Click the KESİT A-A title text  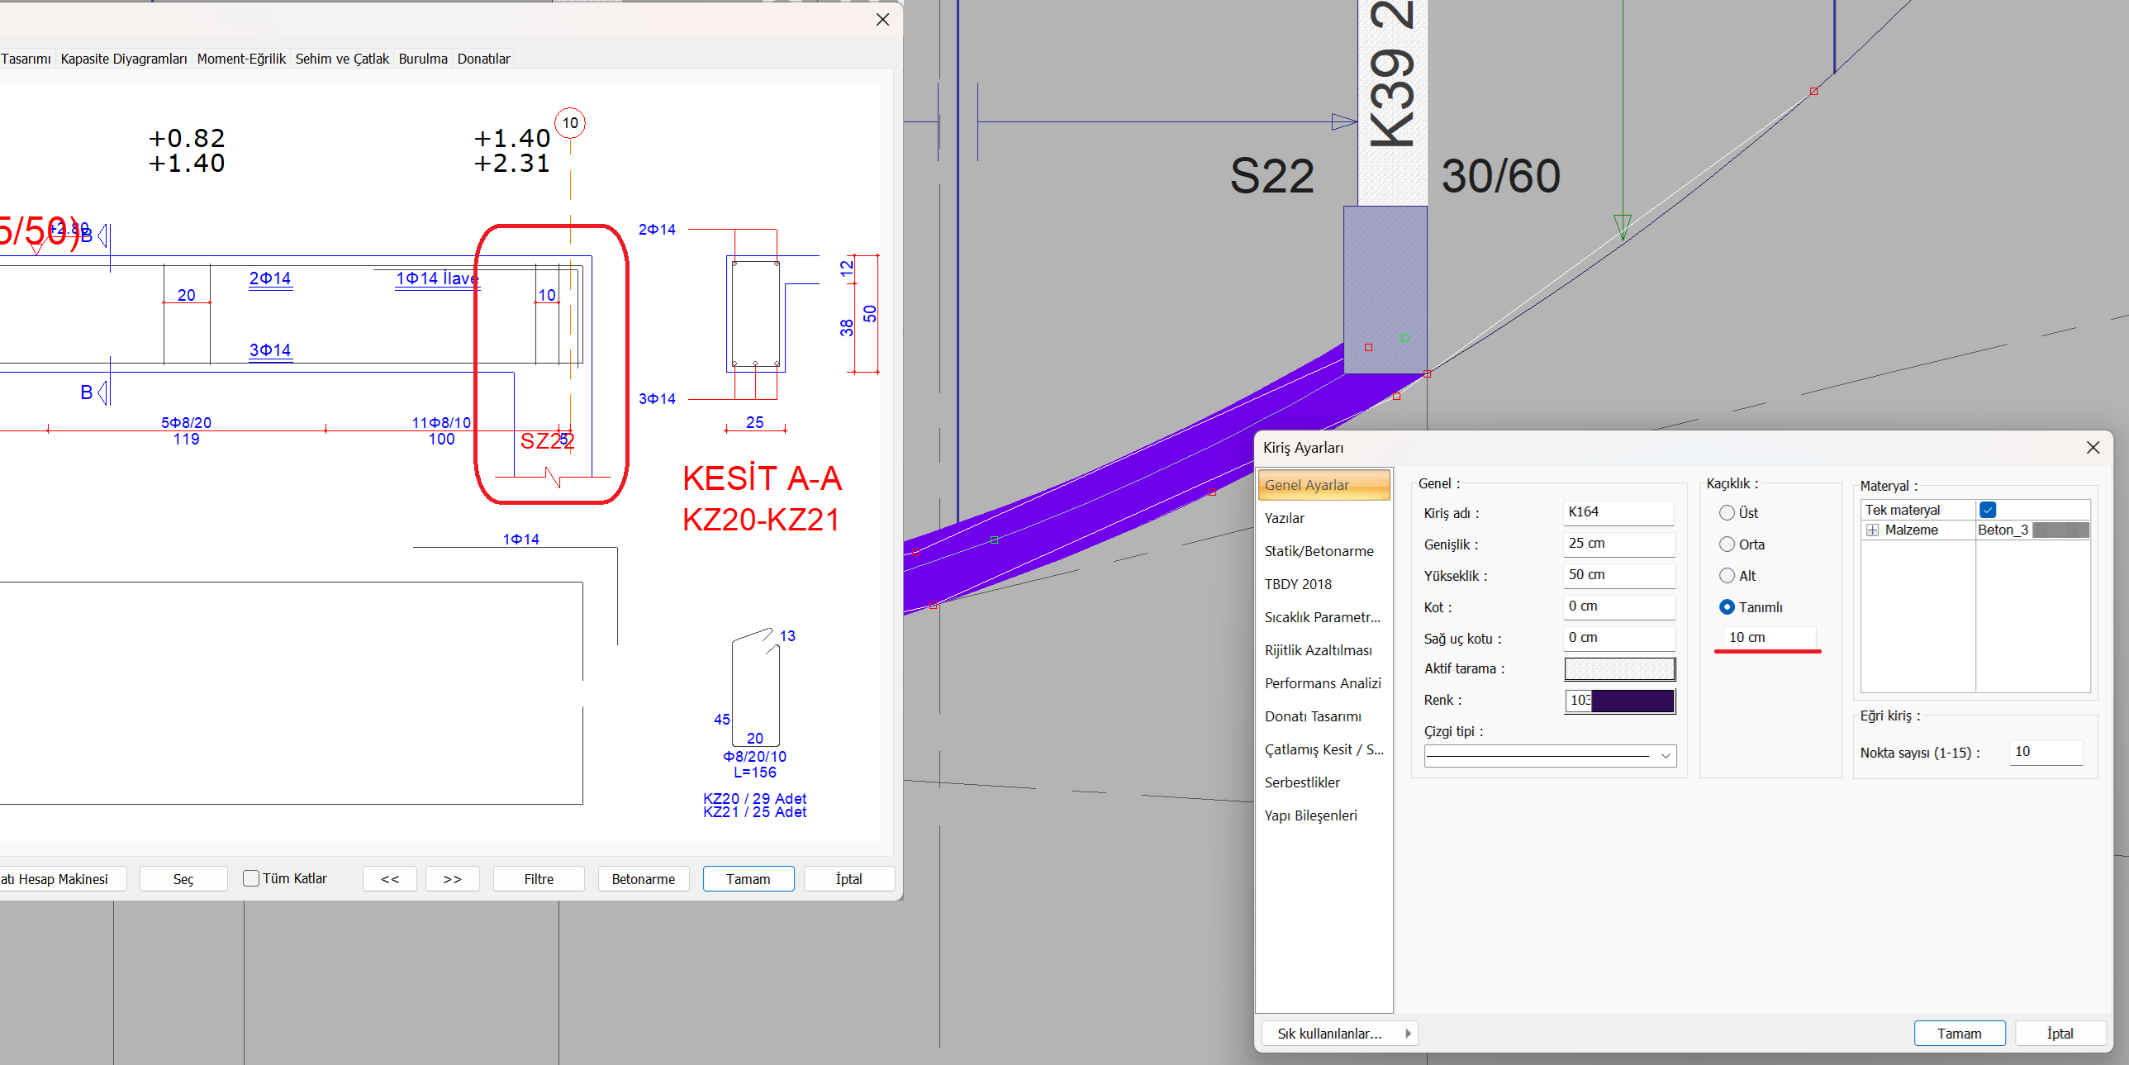click(x=762, y=478)
